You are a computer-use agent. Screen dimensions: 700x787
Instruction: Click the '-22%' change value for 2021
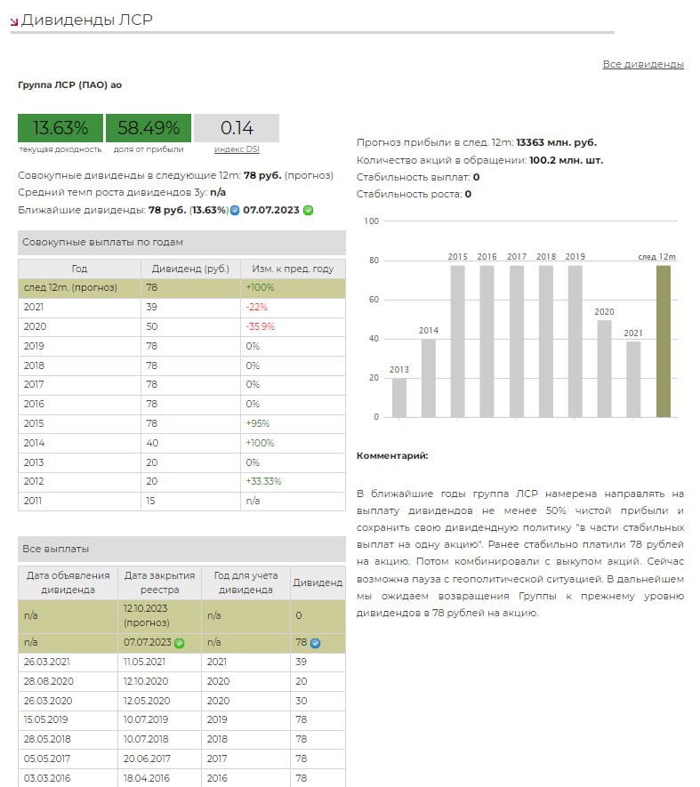(256, 307)
